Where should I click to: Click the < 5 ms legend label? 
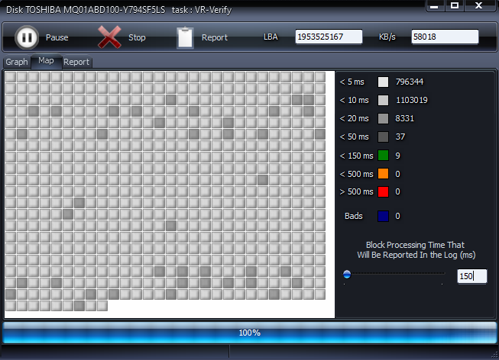pyautogui.click(x=352, y=82)
